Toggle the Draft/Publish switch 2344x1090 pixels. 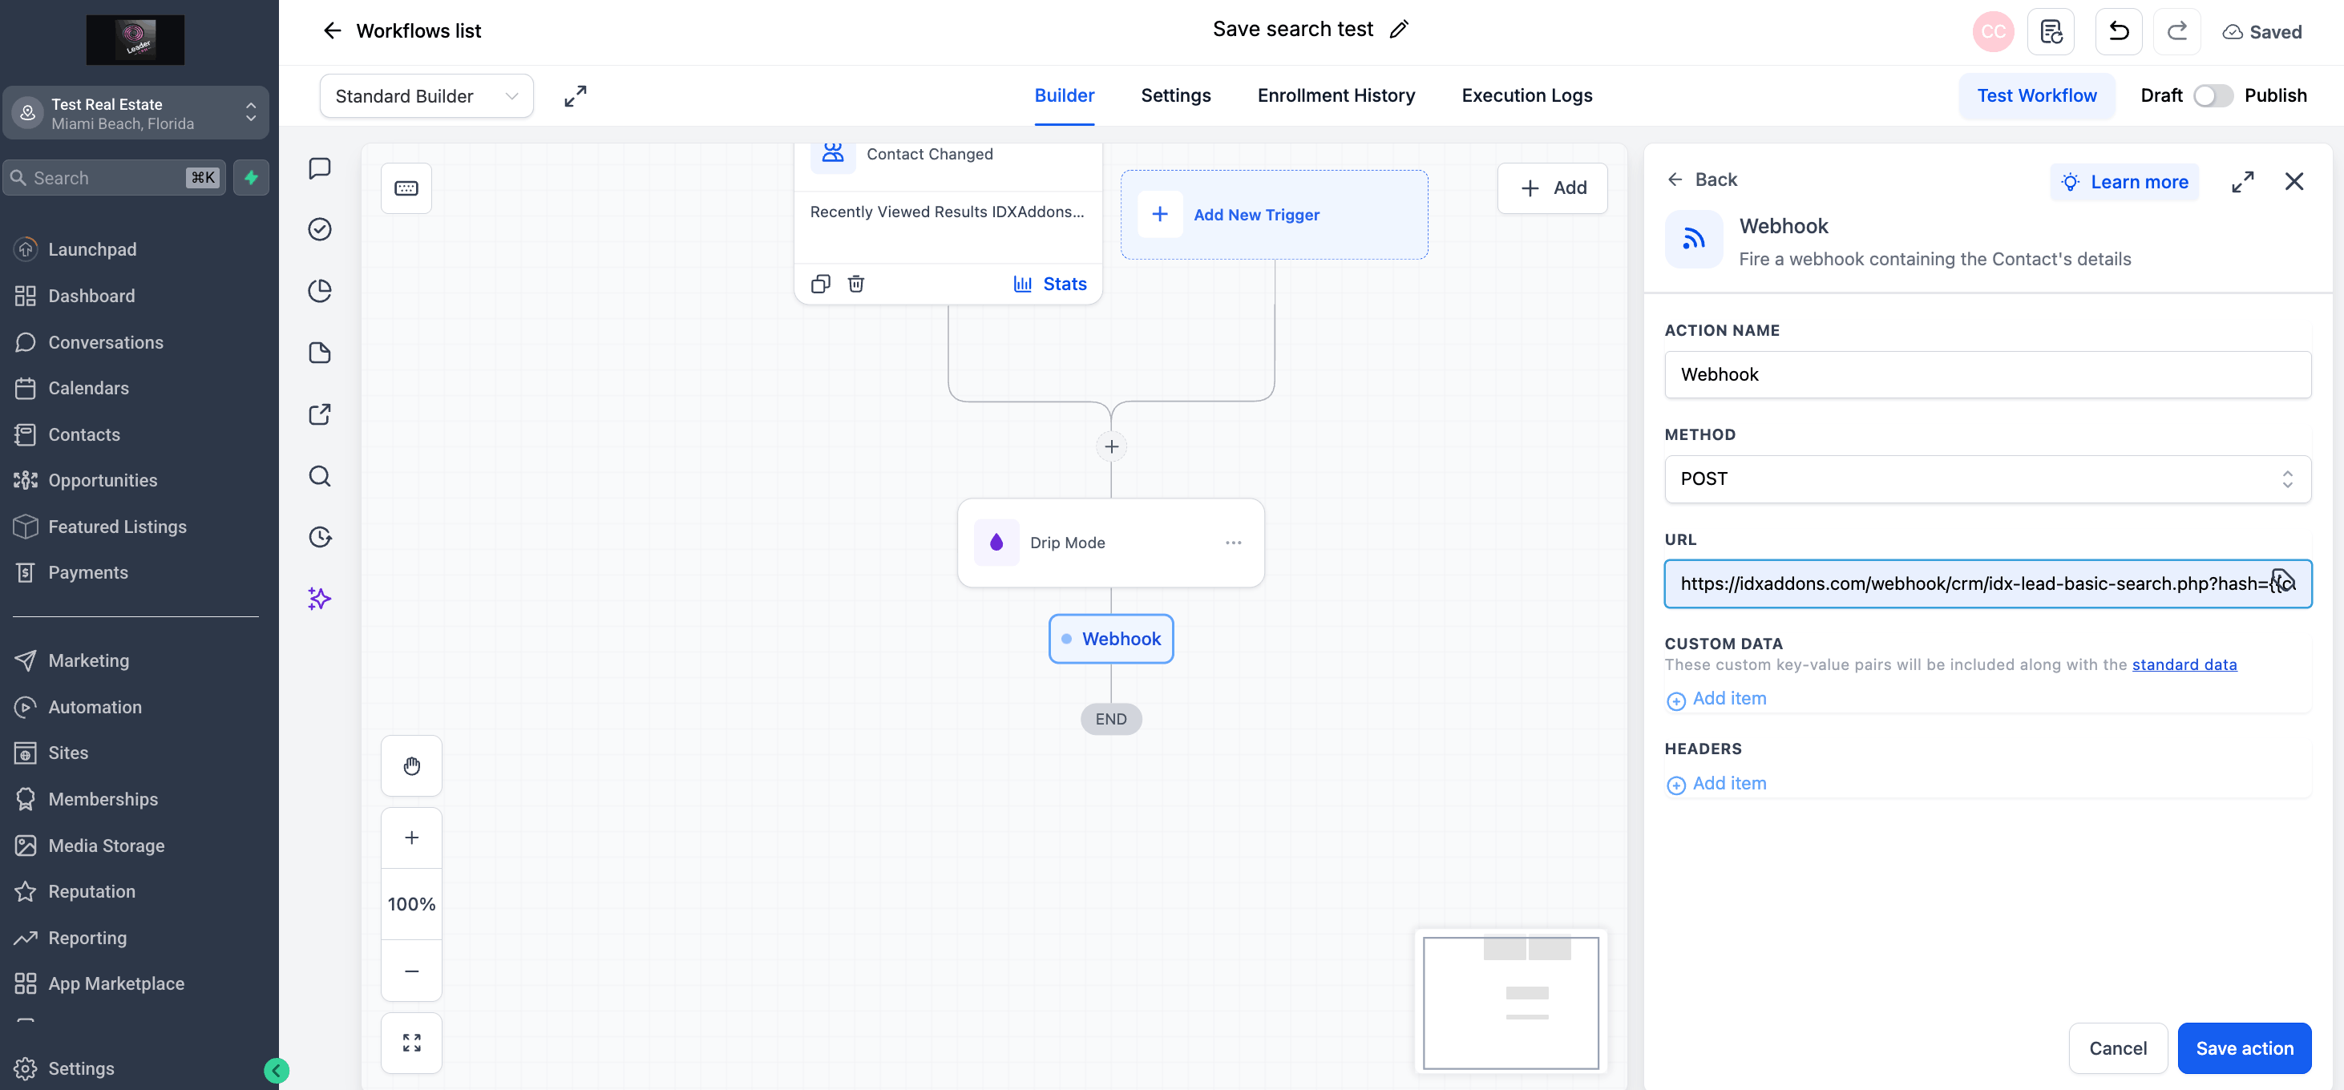coord(2212,95)
